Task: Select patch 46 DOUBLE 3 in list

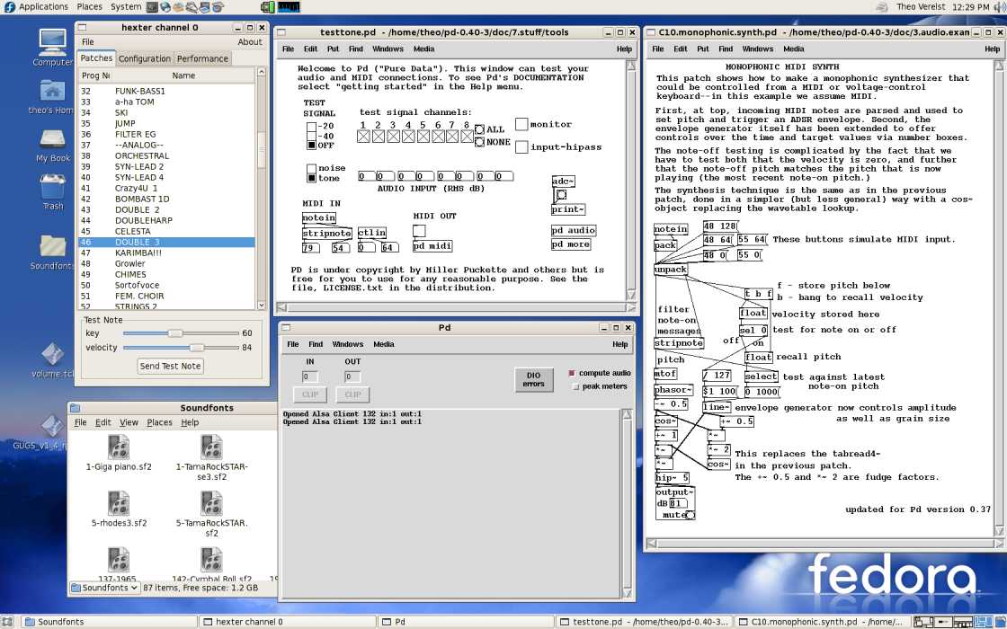Action: pos(167,242)
